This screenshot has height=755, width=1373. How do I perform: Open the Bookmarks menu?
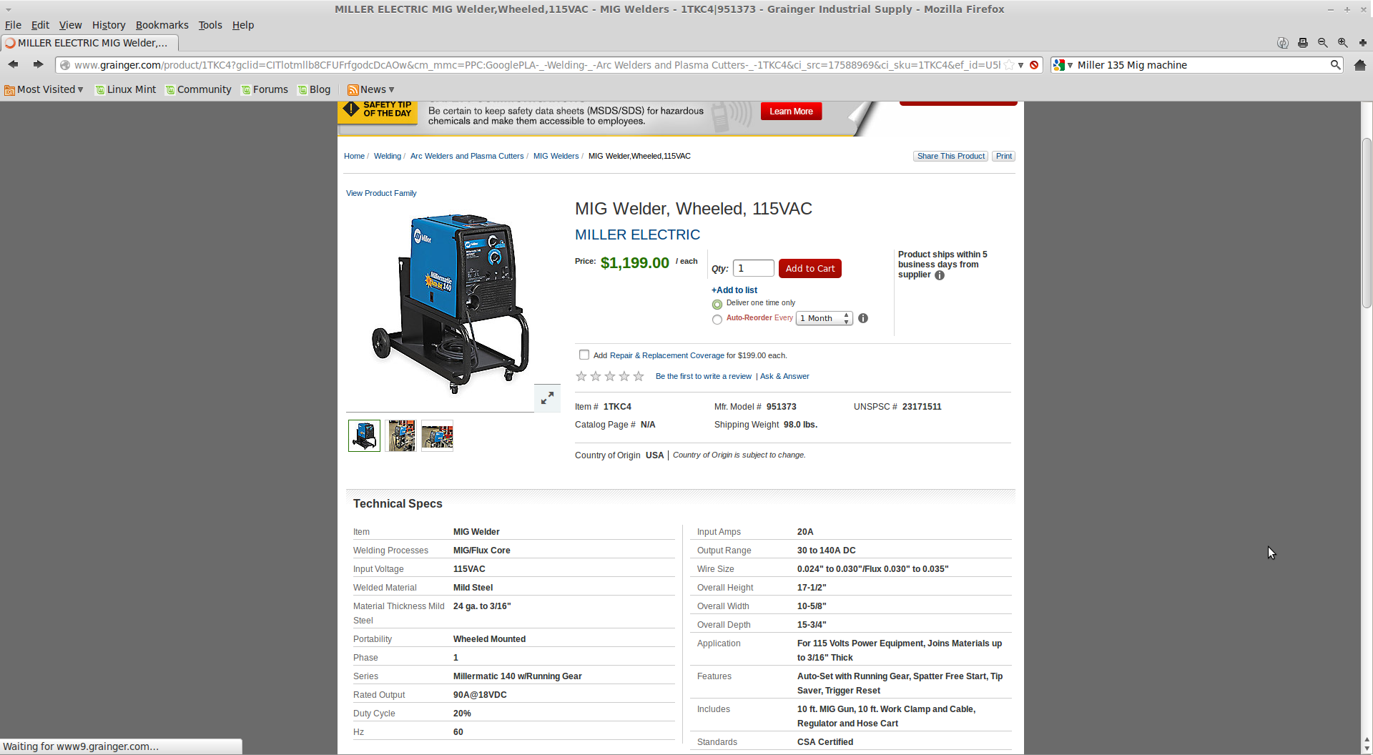(x=162, y=25)
